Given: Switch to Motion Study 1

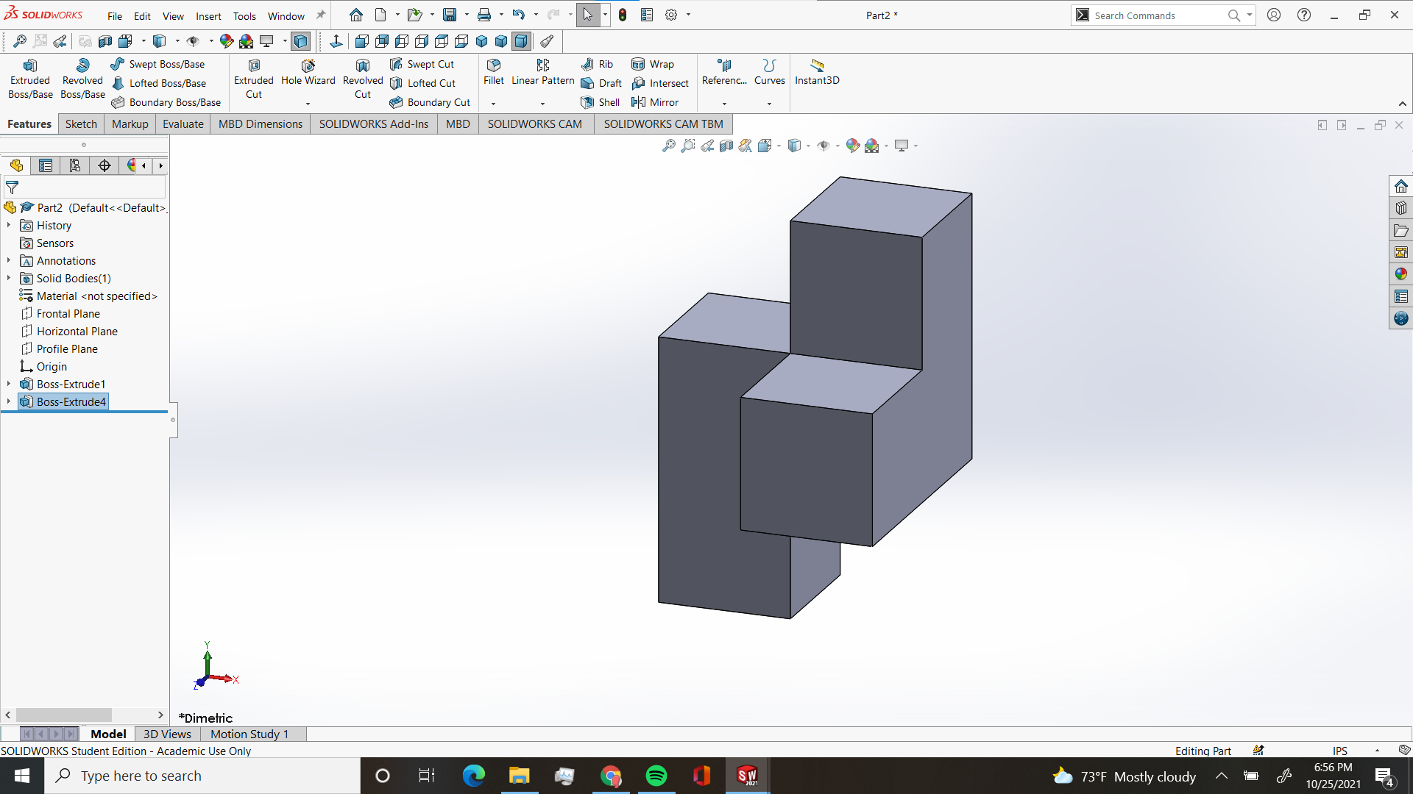Looking at the screenshot, I should tap(249, 734).
